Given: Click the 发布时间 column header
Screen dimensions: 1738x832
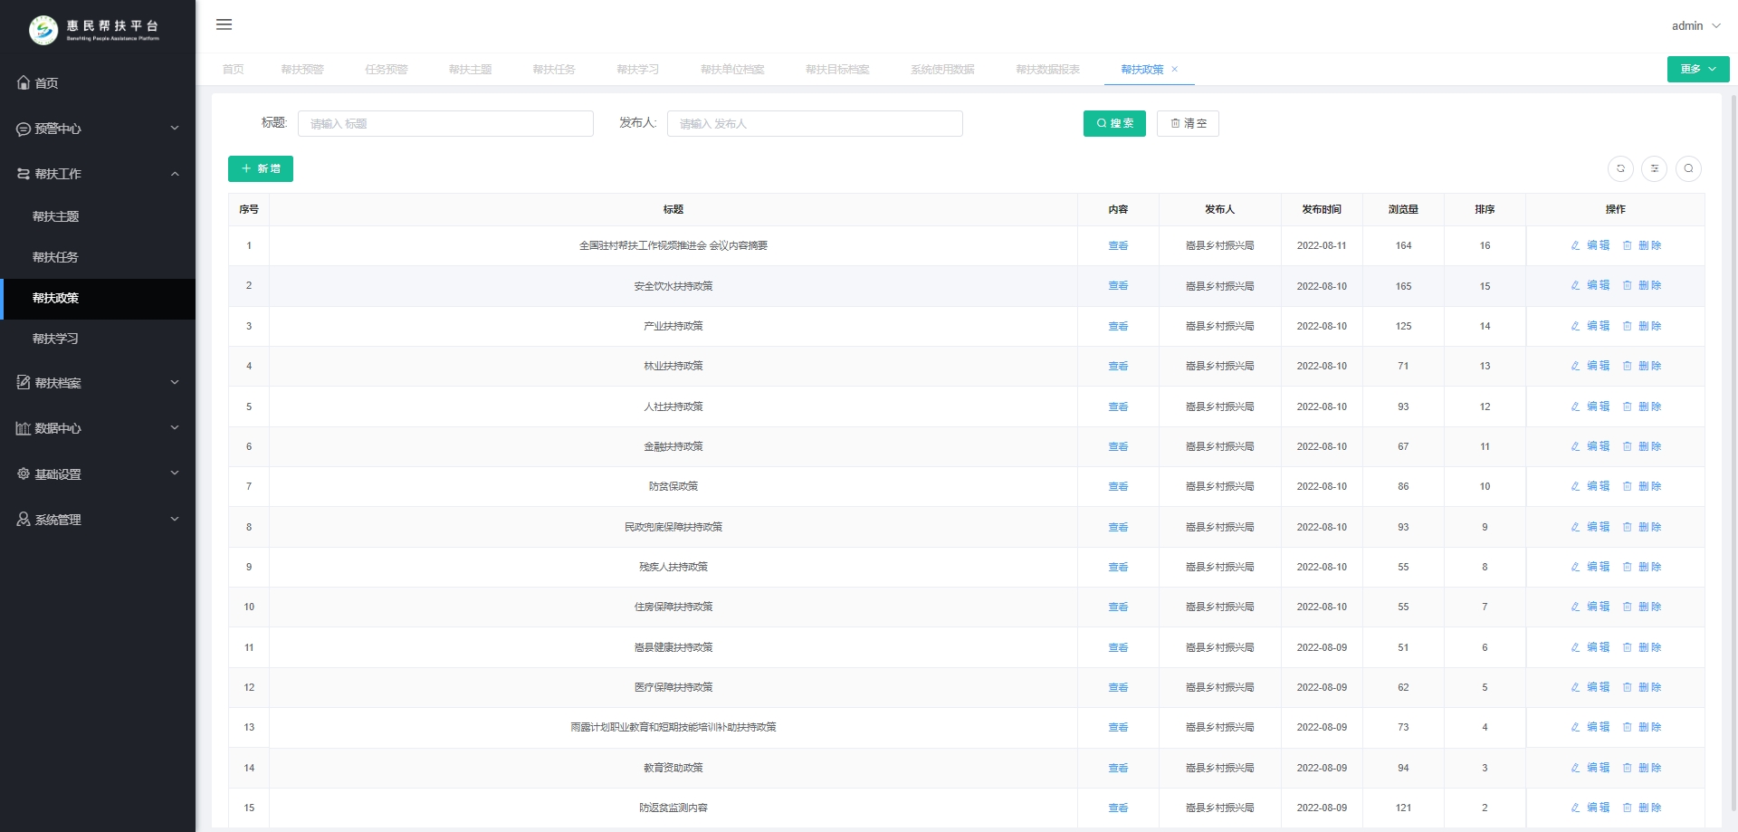Looking at the screenshot, I should [1322, 209].
